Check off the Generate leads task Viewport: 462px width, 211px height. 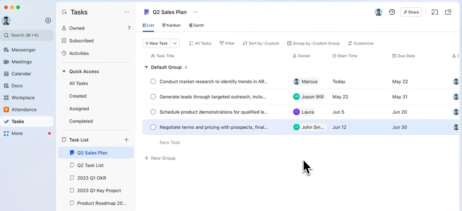(153, 97)
